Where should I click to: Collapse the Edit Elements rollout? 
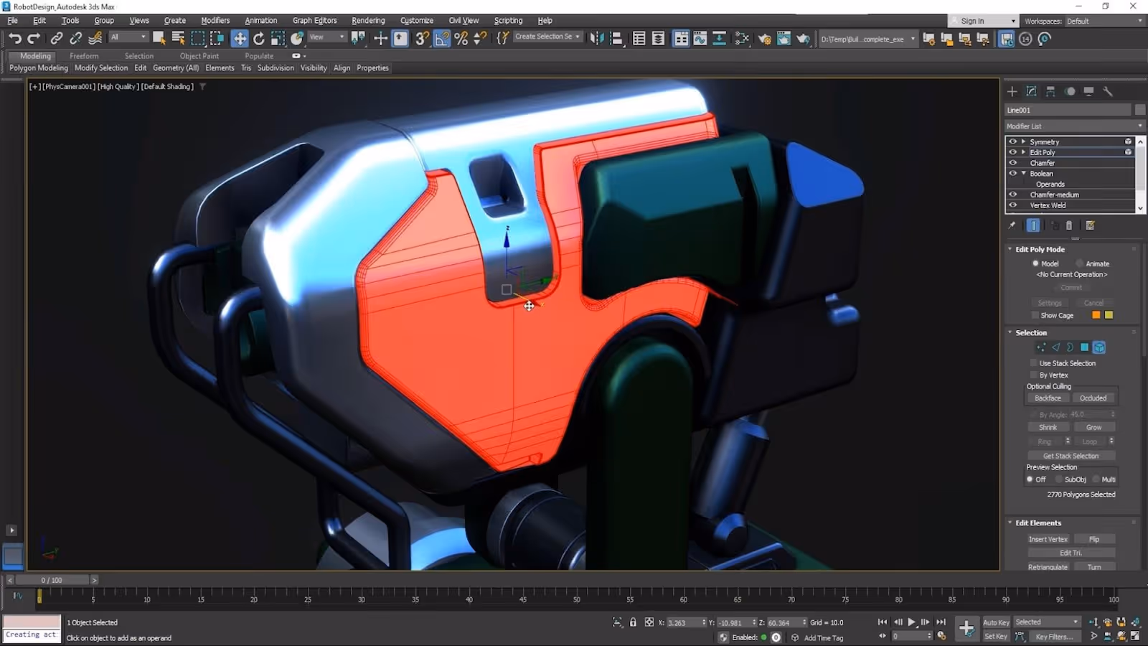(1010, 523)
